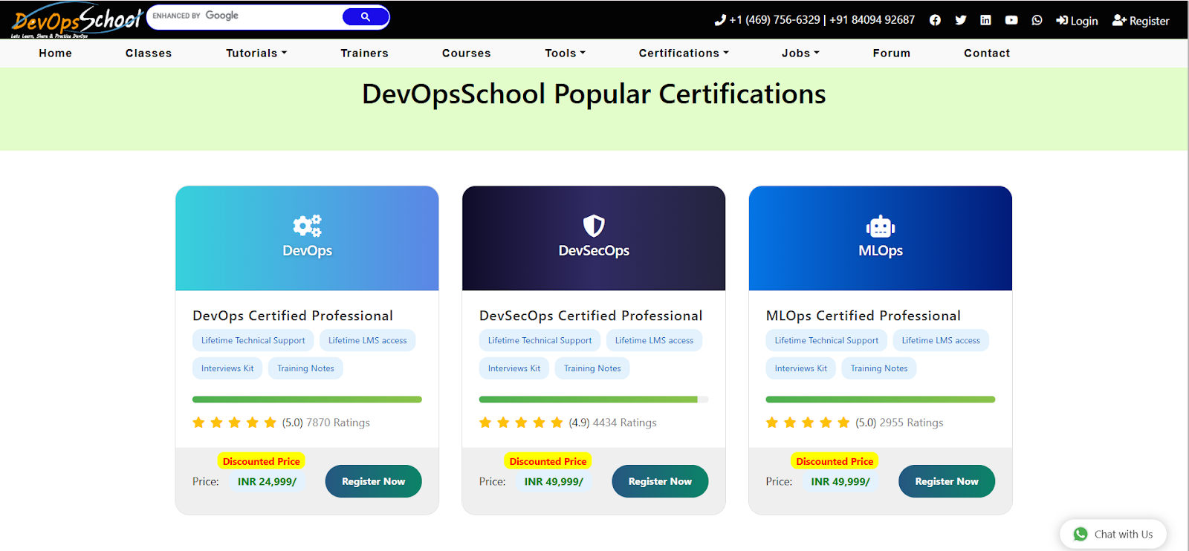The height and width of the screenshot is (551, 1189).
Task: Click the MLOps Certified Professional title
Action: [x=864, y=316]
